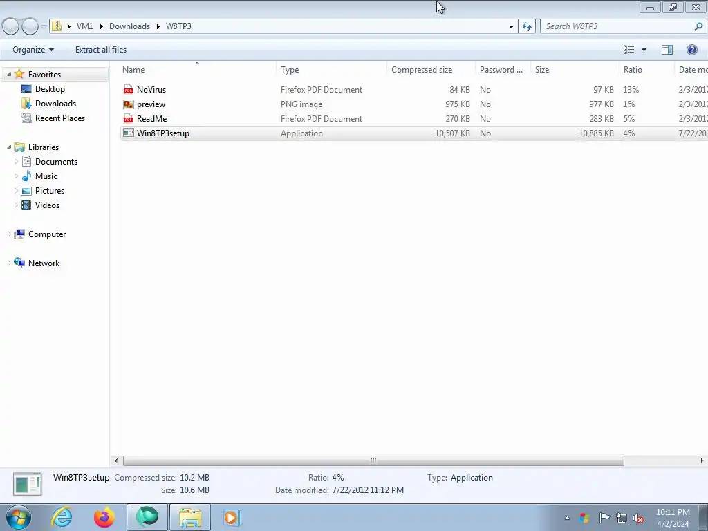Click the taskbar clock showing 10:11 PM
Image resolution: width=708 pixels, height=531 pixels.
click(673, 518)
